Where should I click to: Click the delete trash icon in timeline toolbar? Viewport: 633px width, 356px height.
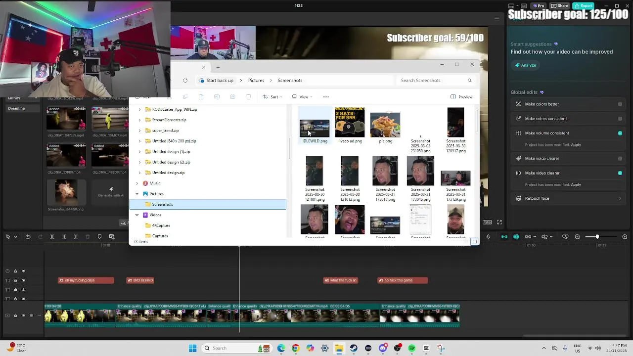coord(88,237)
